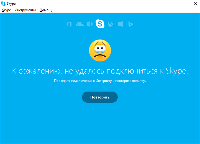Select the Bing icon
Image resolution: width=200 pixels, height=144 pixels.
(x=130, y=24)
